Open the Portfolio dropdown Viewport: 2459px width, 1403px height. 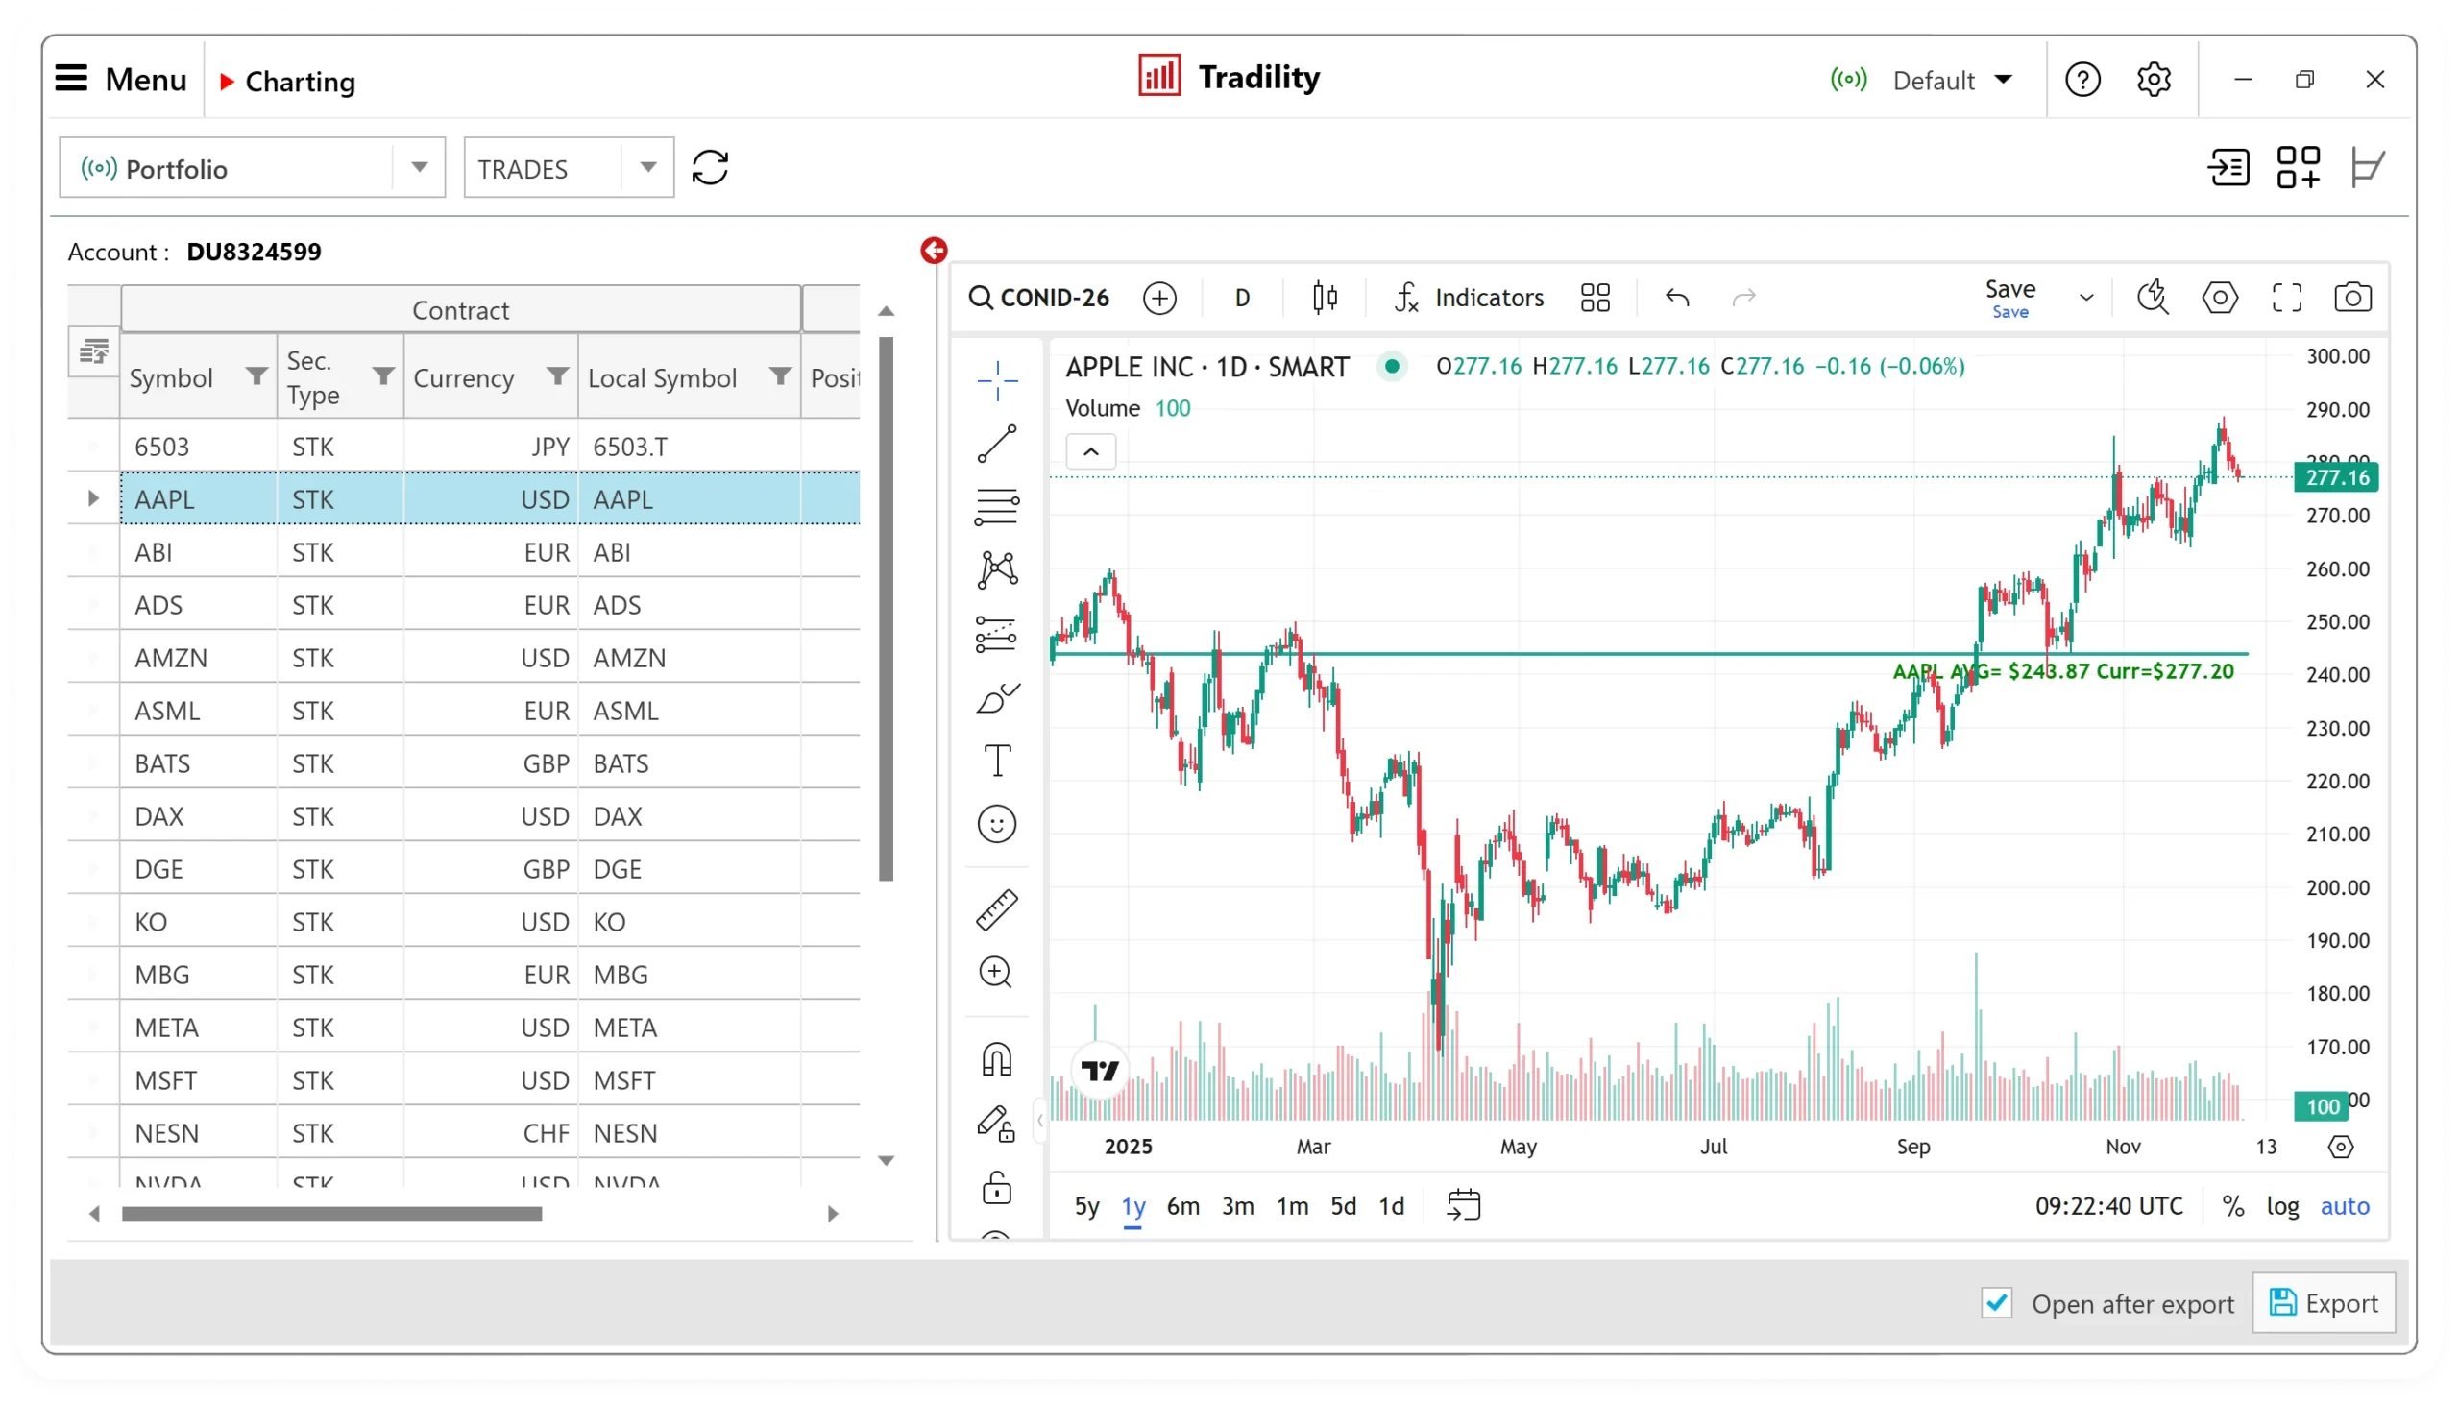(x=419, y=167)
